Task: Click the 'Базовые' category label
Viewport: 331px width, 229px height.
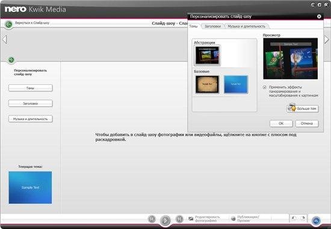Action: (202, 72)
